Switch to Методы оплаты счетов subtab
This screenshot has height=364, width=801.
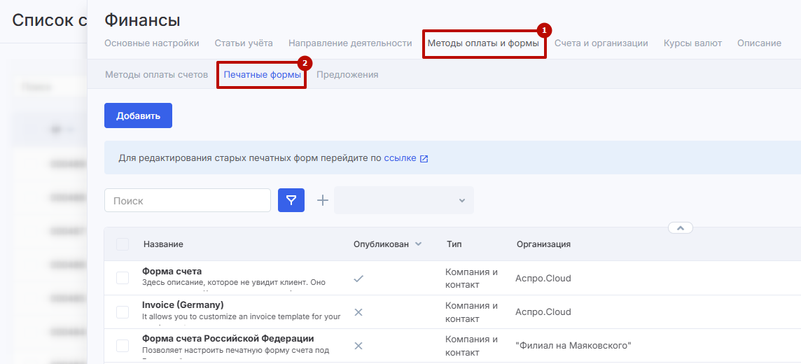[156, 75]
